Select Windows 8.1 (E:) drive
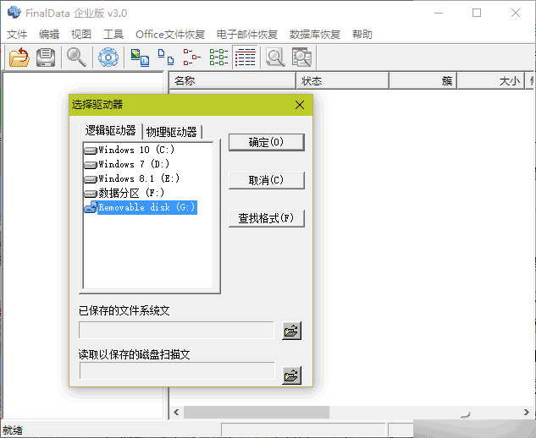This screenshot has height=438, width=536. click(132, 178)
